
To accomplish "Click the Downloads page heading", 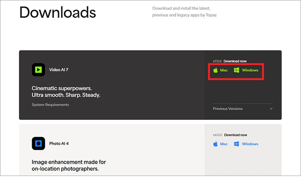I will (57, 12).
